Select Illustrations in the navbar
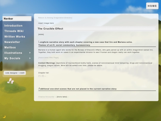The image size is (161, 121). tap(13, 53)
